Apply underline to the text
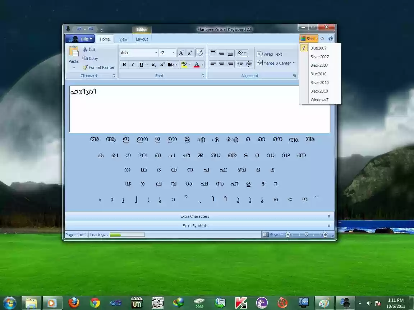The height and width of the screenshot is (310, 414). pos(141,65)
